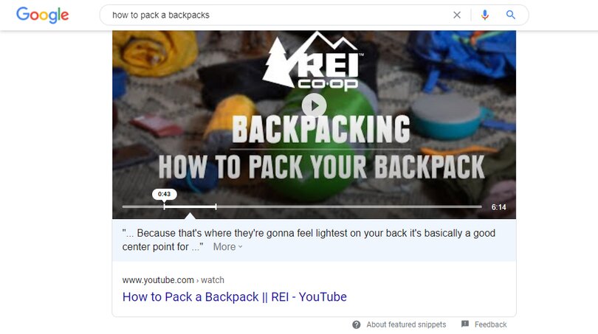The width and height of the screenshot is (598, 334).
Task: Click the blue magnifier search icon
Action: pos(510,15)
